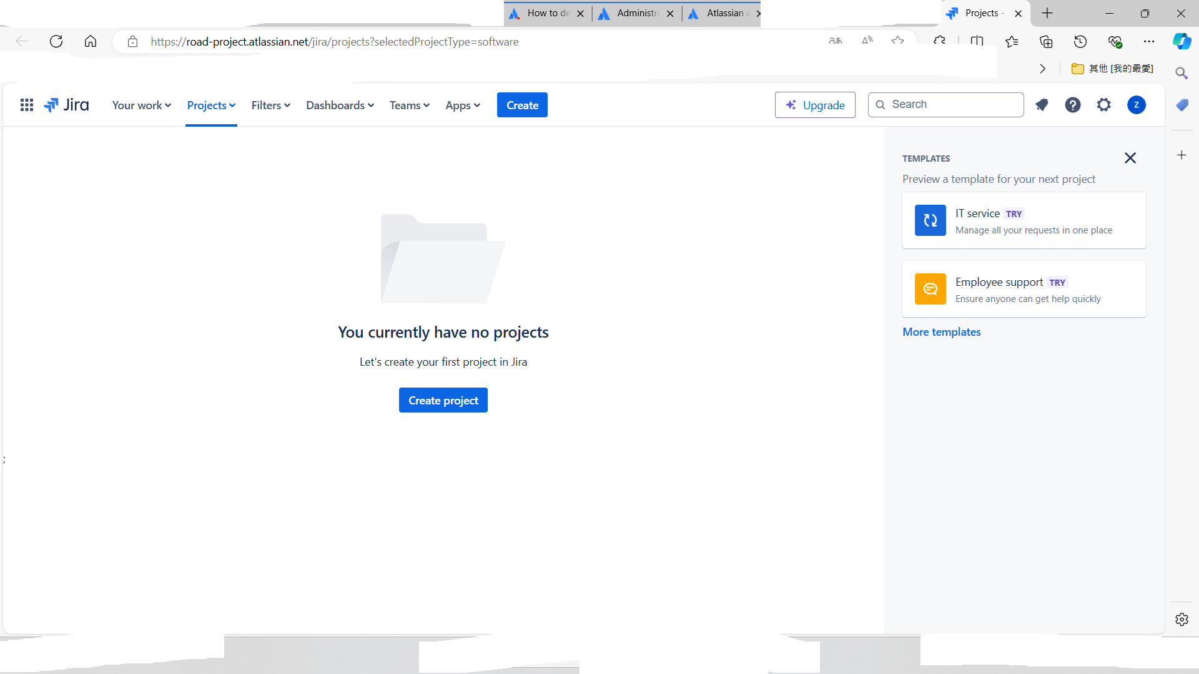Dismiss the Templates panel
This screenshot has width=1199, height=674.
pos(1130,158)
